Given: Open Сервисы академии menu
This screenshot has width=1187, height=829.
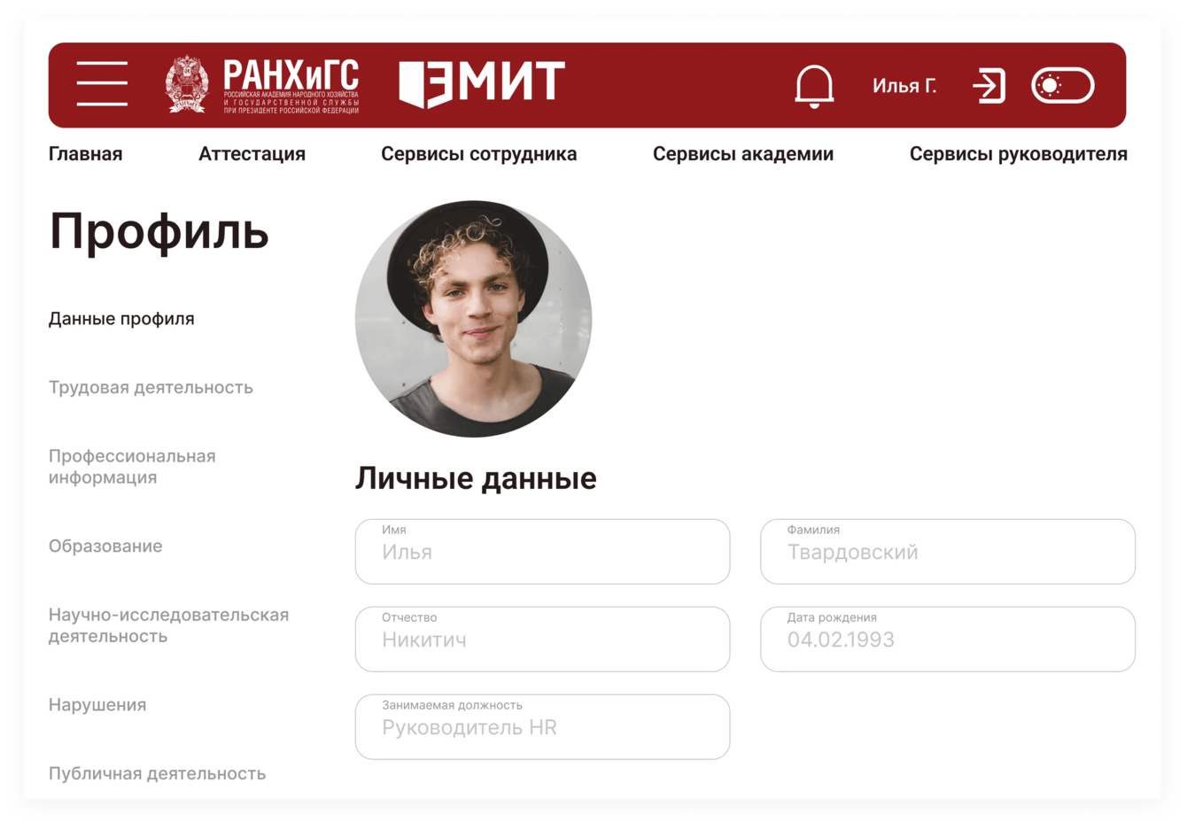Looking at the screenshot, I should pyautogui.click(x=743, y=154).
